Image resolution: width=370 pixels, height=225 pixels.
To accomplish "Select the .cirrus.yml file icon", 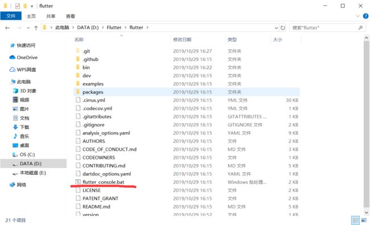I will point(78,100).
